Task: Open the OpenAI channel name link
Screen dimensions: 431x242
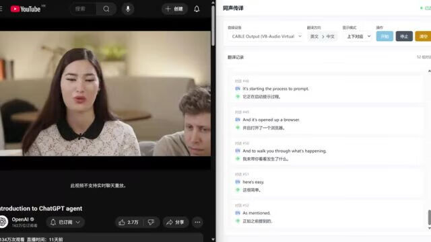Action: 20,220
